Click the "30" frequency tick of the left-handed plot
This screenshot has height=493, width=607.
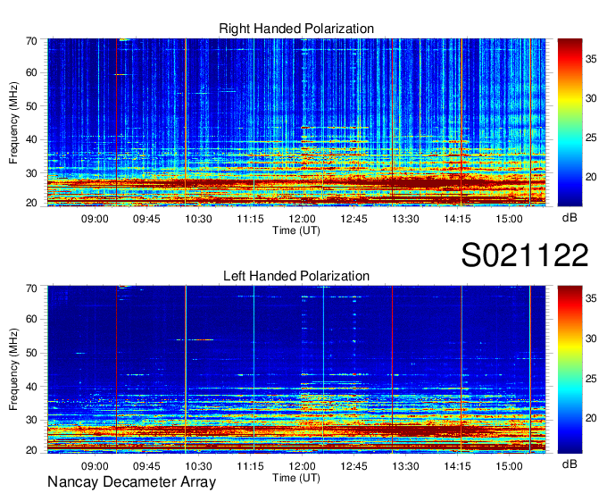(x=31, y=420)
